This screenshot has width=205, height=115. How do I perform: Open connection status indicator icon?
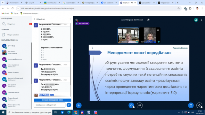pyautogui.click(x=196, y=20)
